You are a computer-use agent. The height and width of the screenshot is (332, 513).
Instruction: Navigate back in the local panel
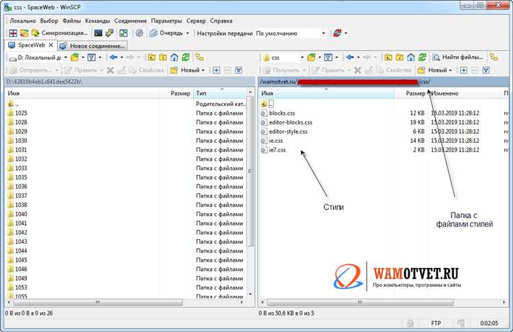click(x=114, y=57)
